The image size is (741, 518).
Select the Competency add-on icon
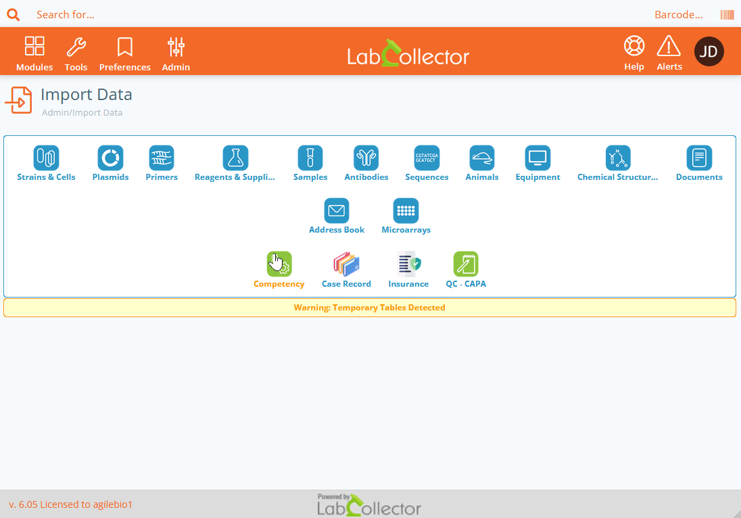(x=279, y=264)
